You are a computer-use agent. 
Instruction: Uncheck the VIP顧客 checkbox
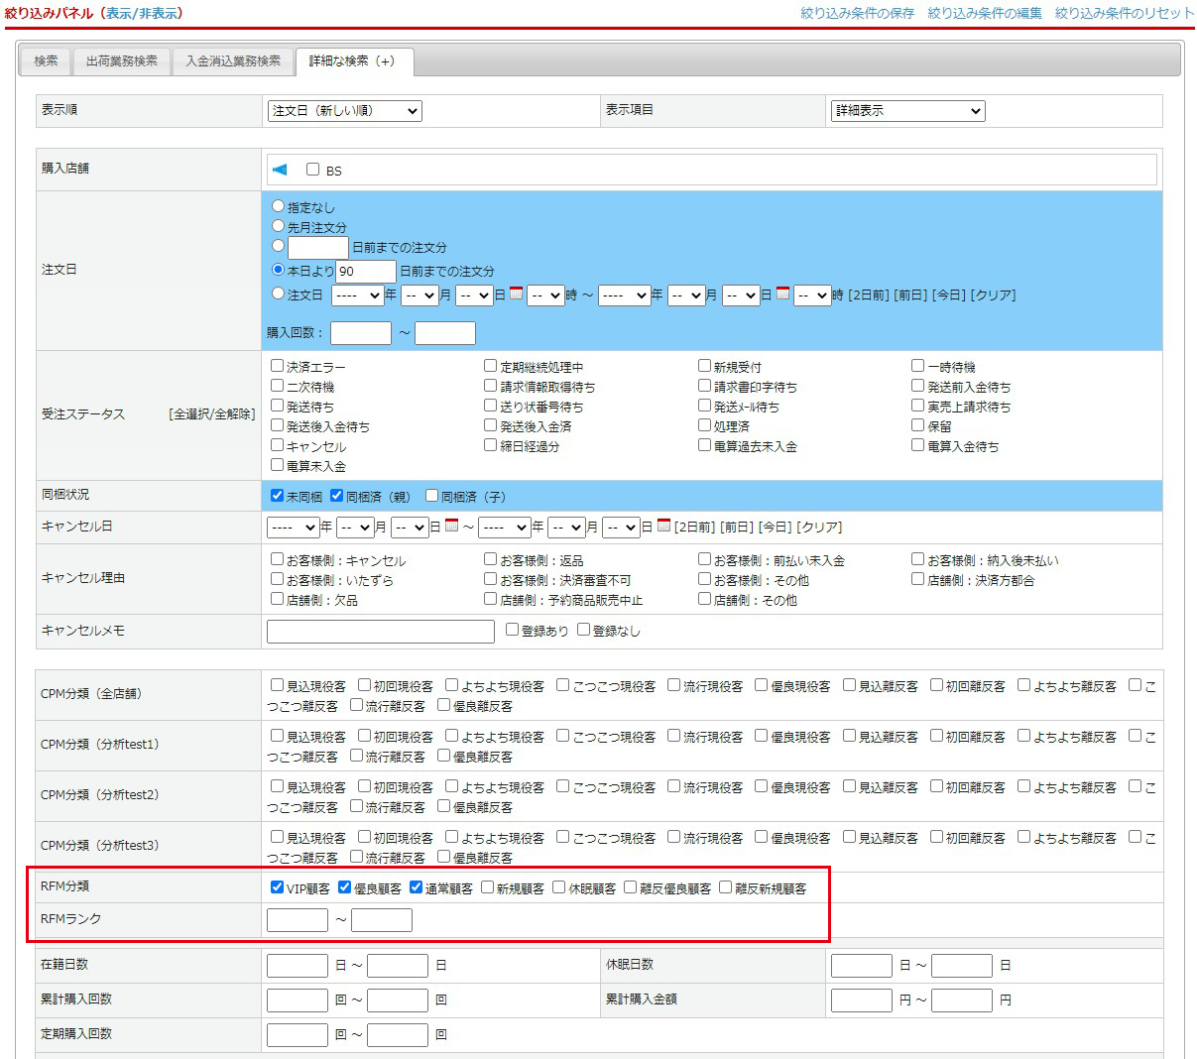pos(278,887)
